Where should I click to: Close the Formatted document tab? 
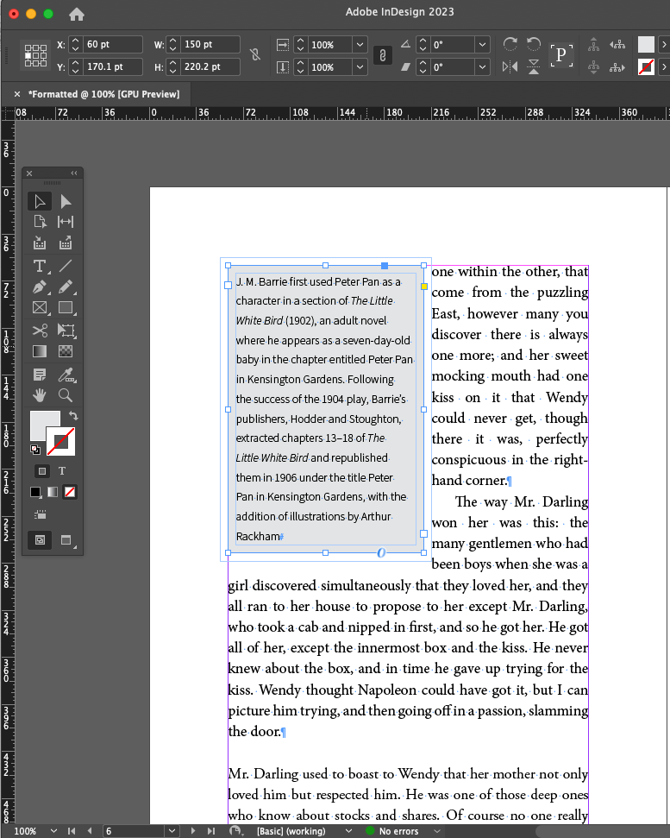17,94
